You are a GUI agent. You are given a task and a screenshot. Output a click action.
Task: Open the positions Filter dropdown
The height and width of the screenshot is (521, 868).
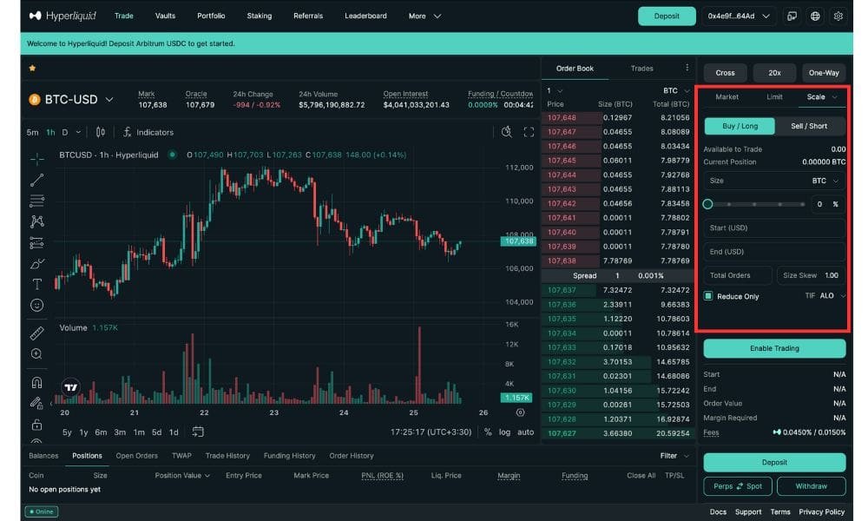pos(674,456)
